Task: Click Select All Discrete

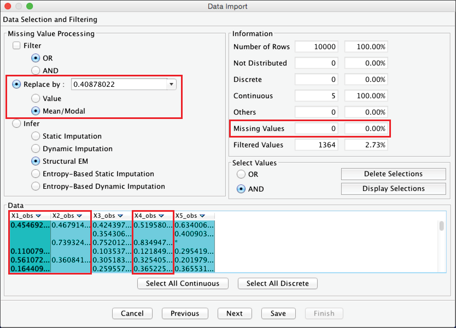Action: [277, 284]
